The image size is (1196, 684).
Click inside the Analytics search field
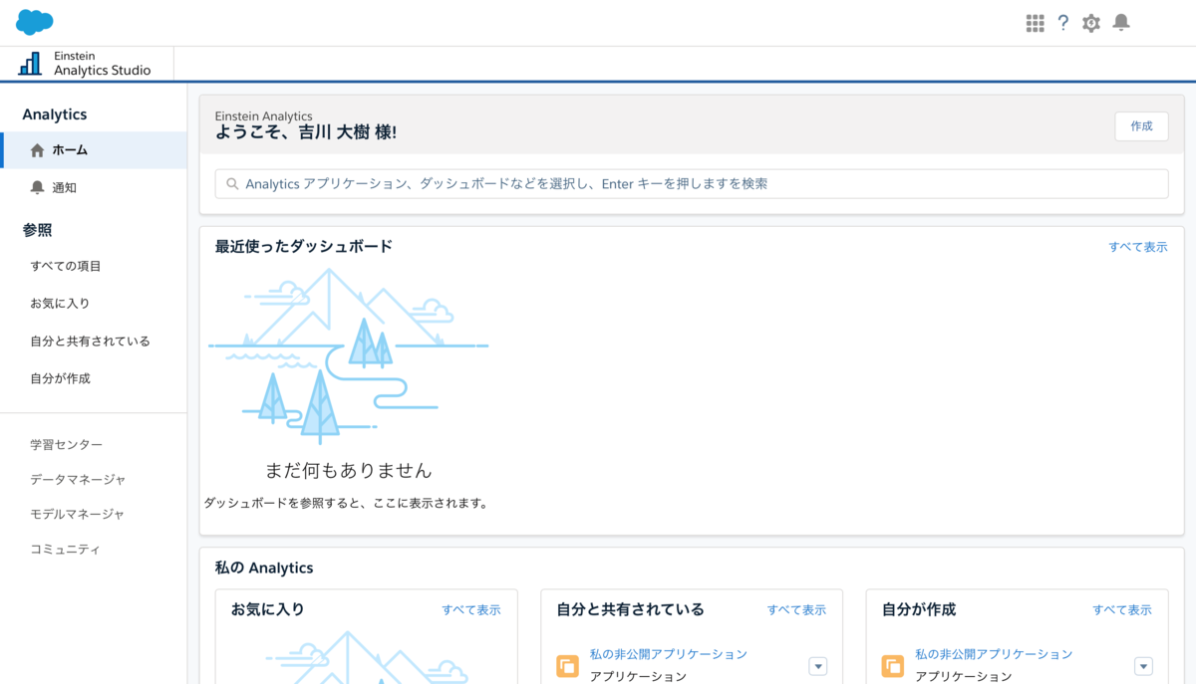click(x=598, y=183)
